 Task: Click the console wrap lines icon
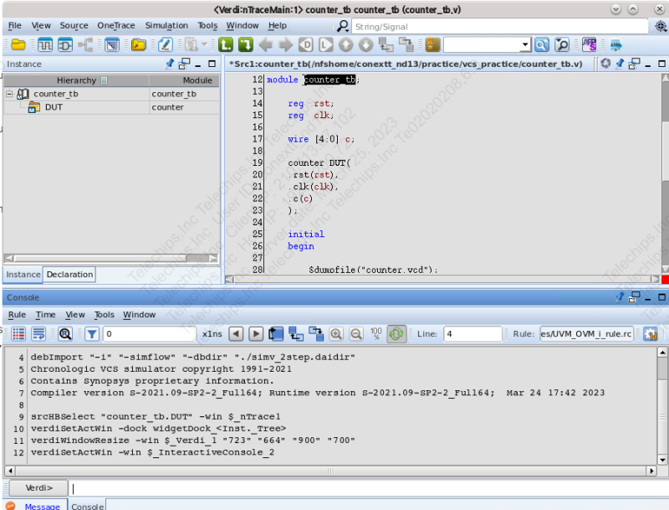[x=38, y=333]
